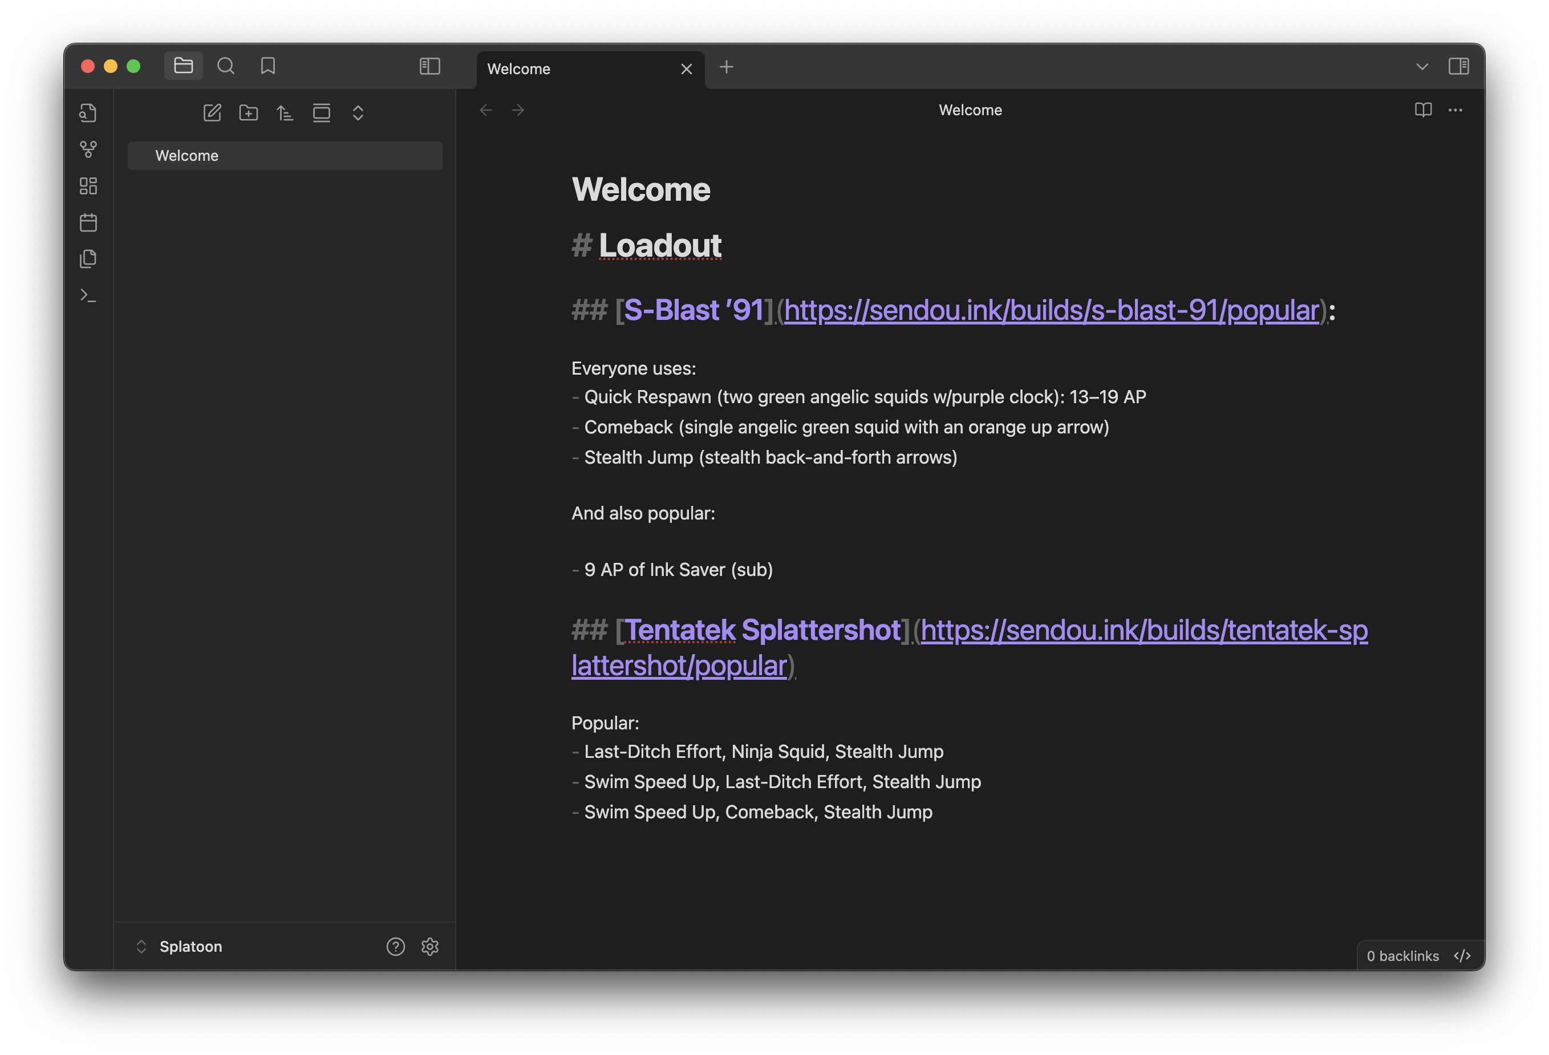
Task: Click Swim Speed Up, Last-Ditch Effort line
Action: point(782,782)
